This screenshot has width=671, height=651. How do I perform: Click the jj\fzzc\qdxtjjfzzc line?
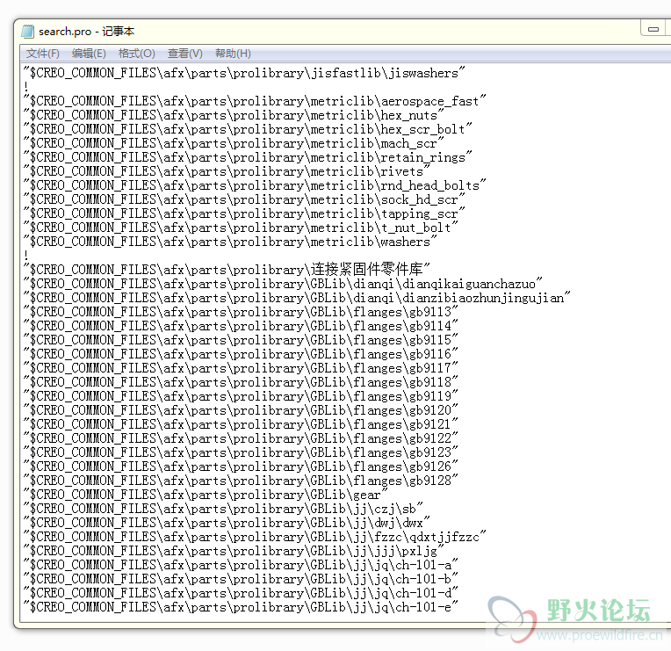pyautogui.click(x=255, y=537)
